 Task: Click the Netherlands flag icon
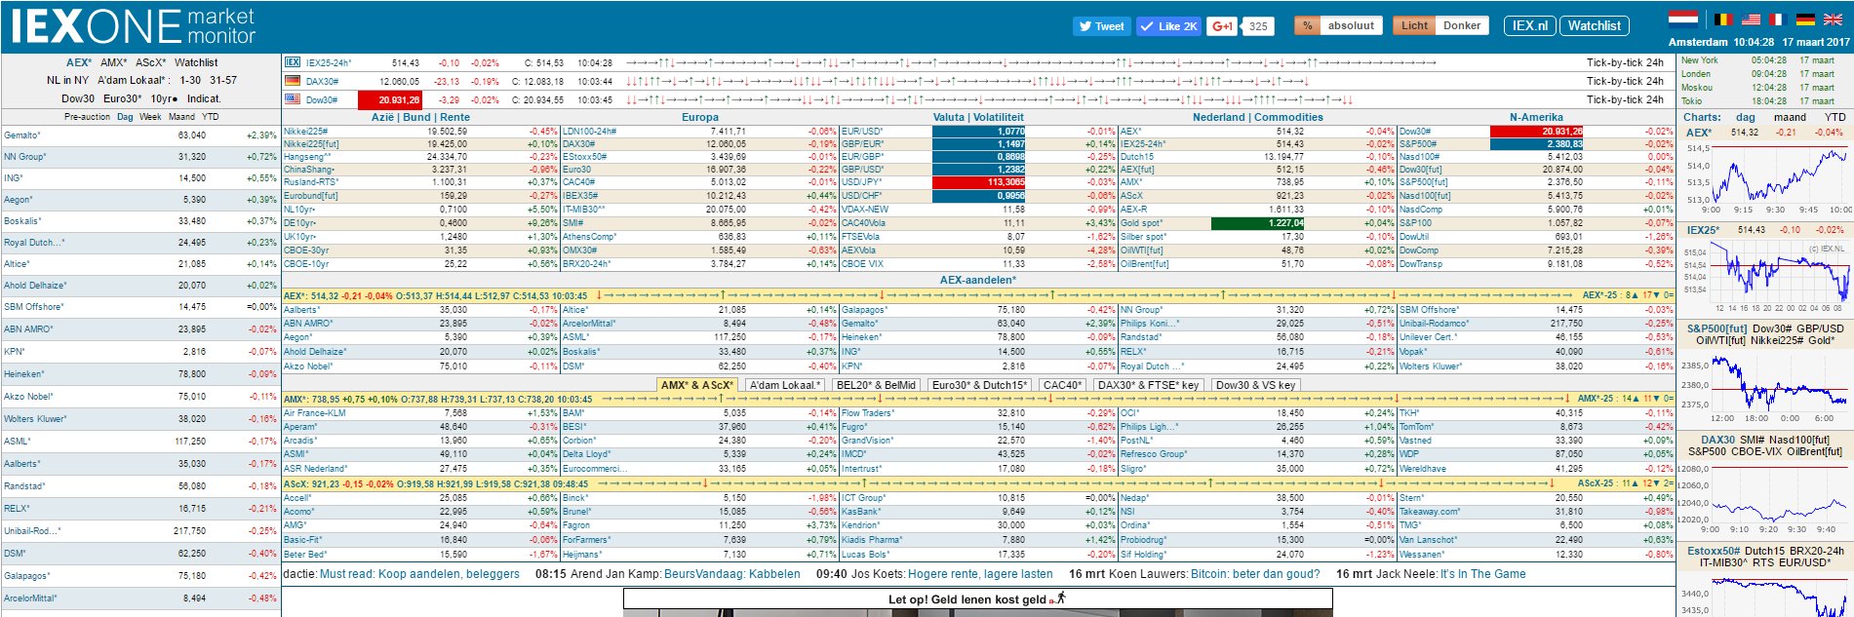pos(1683,19)
